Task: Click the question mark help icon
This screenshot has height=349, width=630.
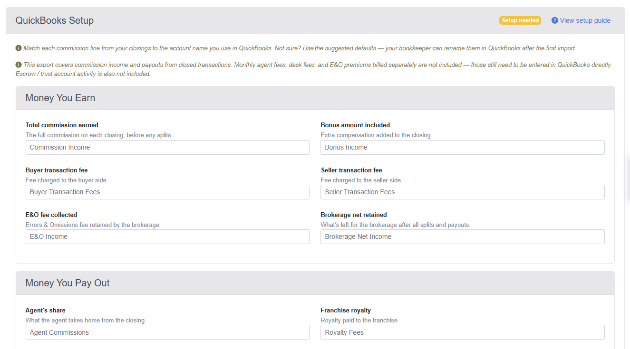Action: tap(554, 20)
